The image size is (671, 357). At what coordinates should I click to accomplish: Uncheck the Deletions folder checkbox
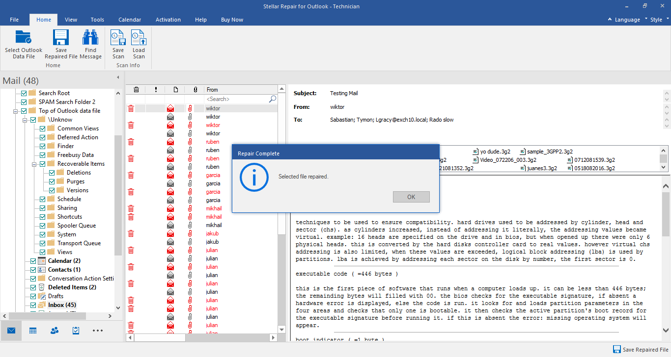coord(52,172)
